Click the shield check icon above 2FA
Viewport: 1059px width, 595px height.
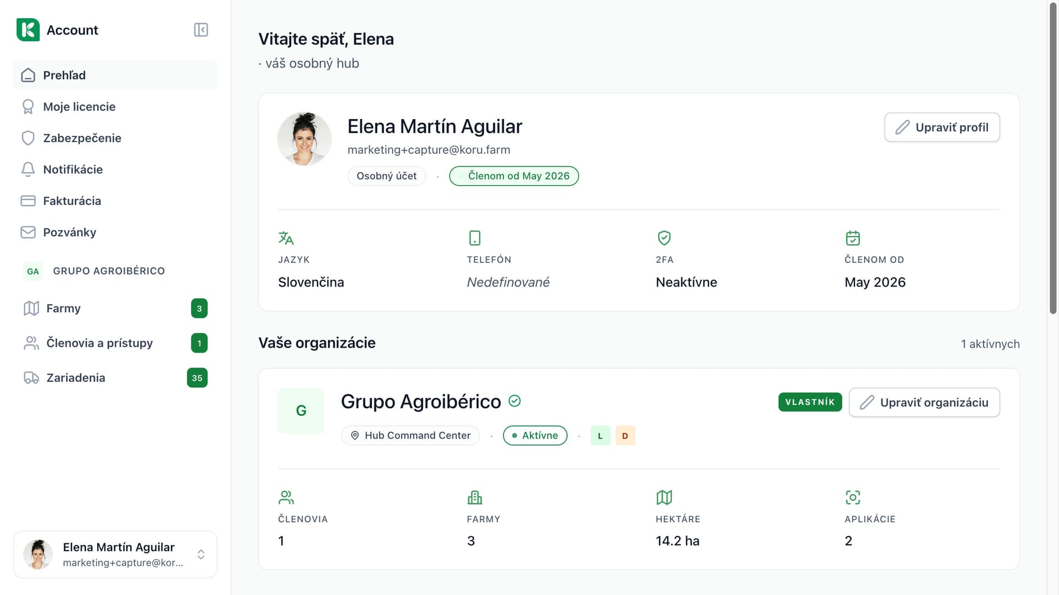[x=664, y=238]
